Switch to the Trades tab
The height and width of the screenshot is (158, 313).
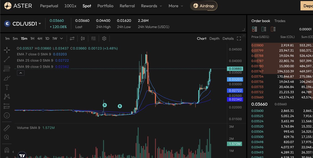tap(280, 21)
